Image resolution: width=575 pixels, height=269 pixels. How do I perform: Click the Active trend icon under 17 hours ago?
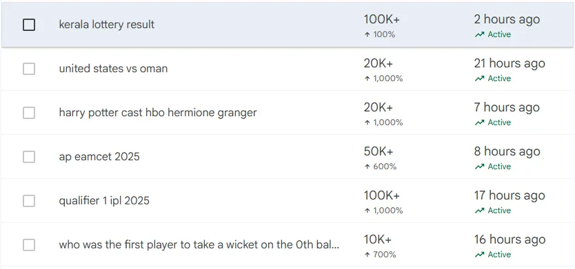479,211
